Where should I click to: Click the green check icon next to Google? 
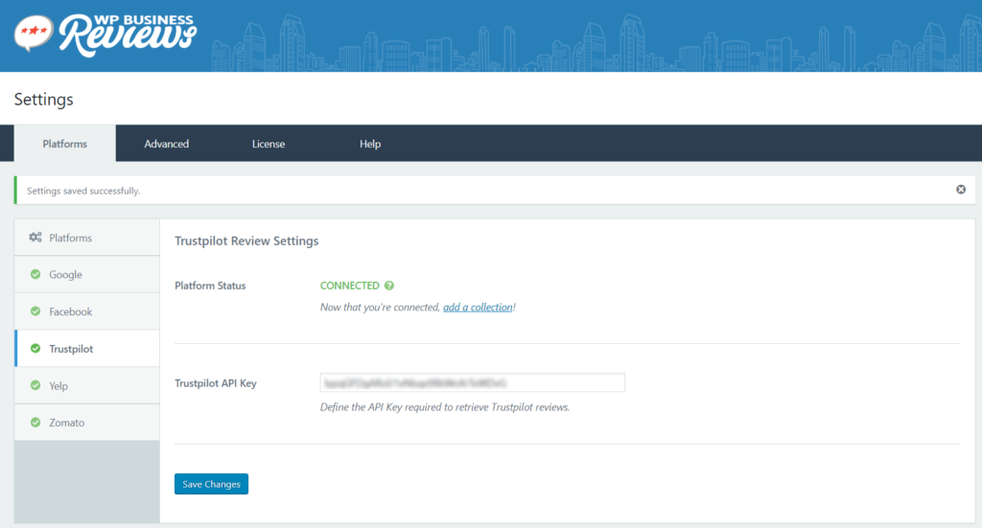35,274
